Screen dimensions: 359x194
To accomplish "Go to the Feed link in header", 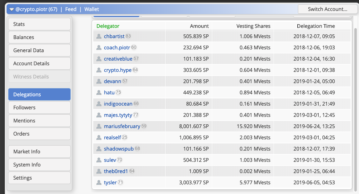I will [71, 9].
